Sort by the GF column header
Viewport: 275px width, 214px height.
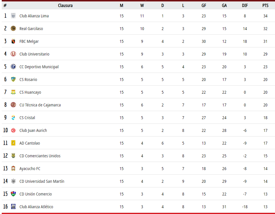tap(204, 5)
